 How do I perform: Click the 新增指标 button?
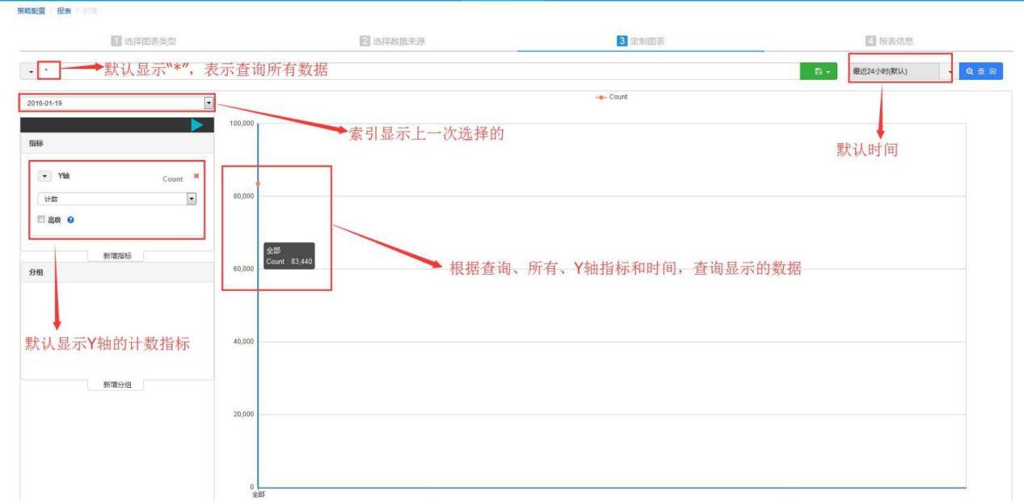tap(117, 255)
